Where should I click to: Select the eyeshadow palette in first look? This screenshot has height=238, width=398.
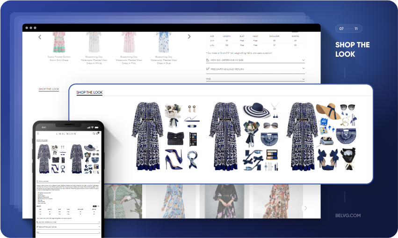(193, 139)
